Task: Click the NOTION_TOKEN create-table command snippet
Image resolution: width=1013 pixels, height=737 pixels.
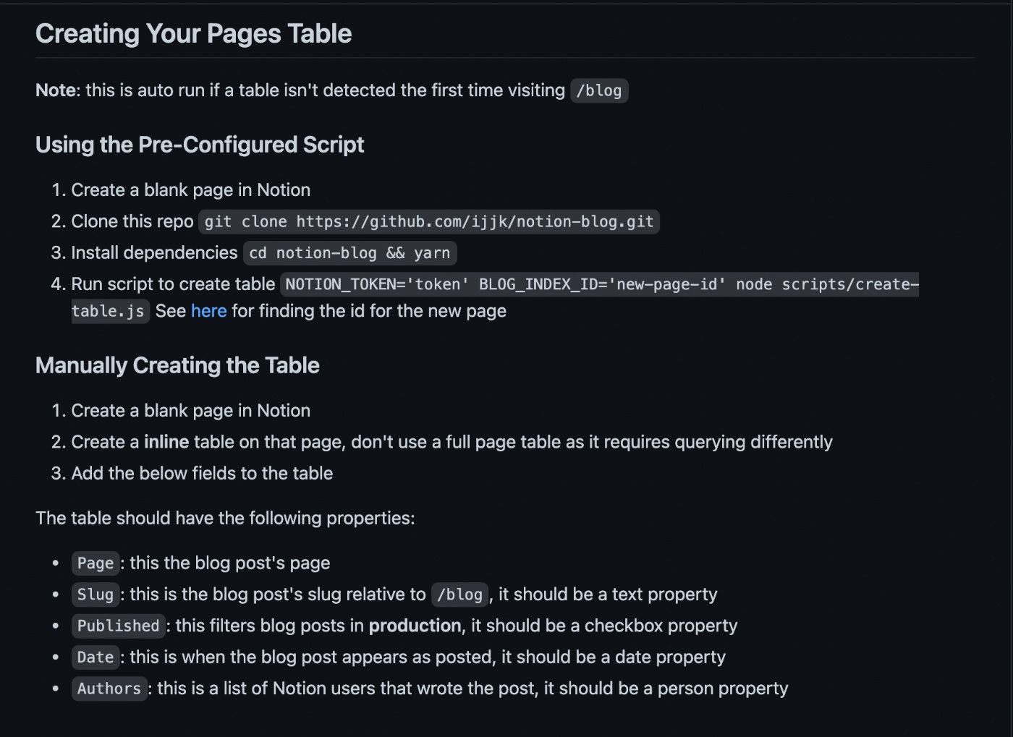Action: click(x=601, y=284)
